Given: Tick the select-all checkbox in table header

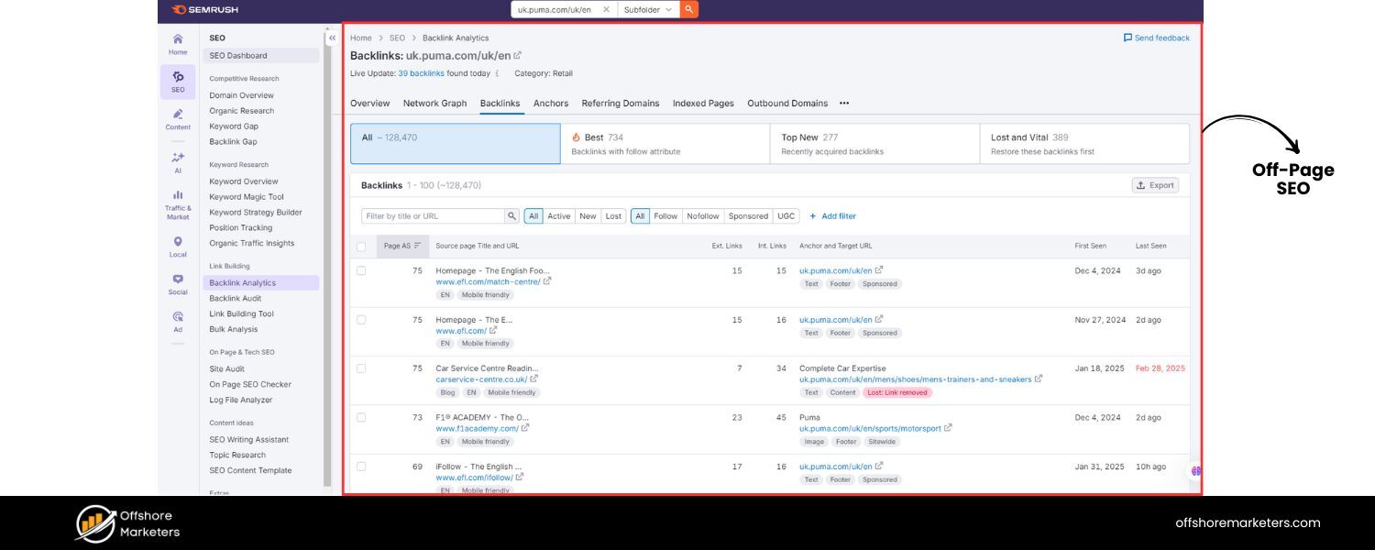Looking at the screenshot, I should coord(361,246).
